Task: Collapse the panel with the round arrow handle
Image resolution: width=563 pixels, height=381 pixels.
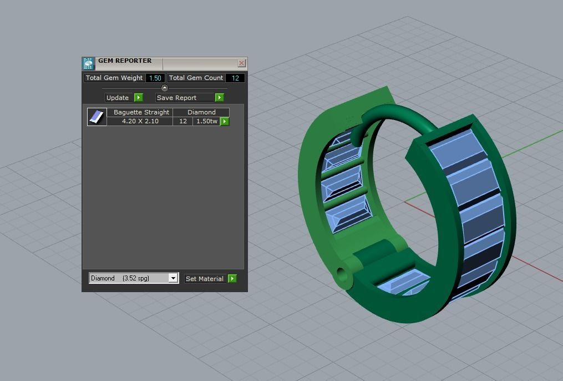Action: tap(164, 88)
